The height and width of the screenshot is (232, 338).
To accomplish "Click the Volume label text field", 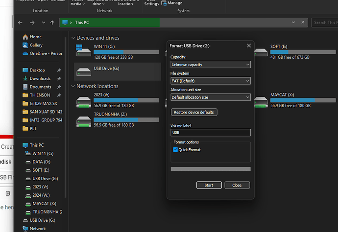I will [x=210, y=133].
